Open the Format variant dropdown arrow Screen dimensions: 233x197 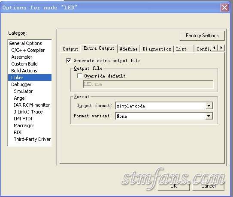click(209, 116)
